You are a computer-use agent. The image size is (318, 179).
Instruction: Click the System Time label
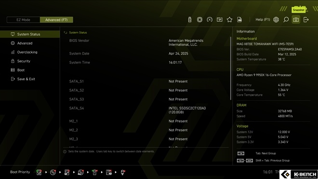(79, 62)
